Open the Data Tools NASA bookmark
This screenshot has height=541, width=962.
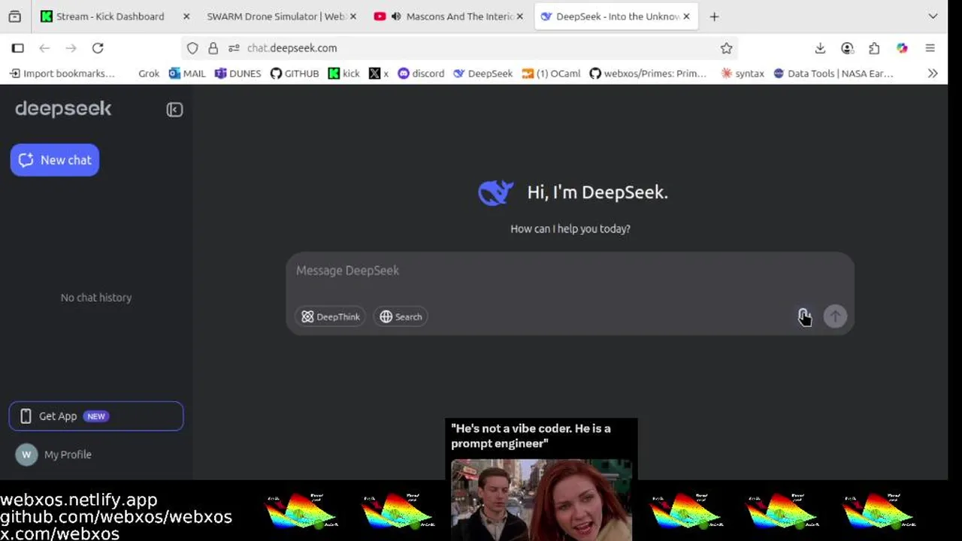[833, 74]
